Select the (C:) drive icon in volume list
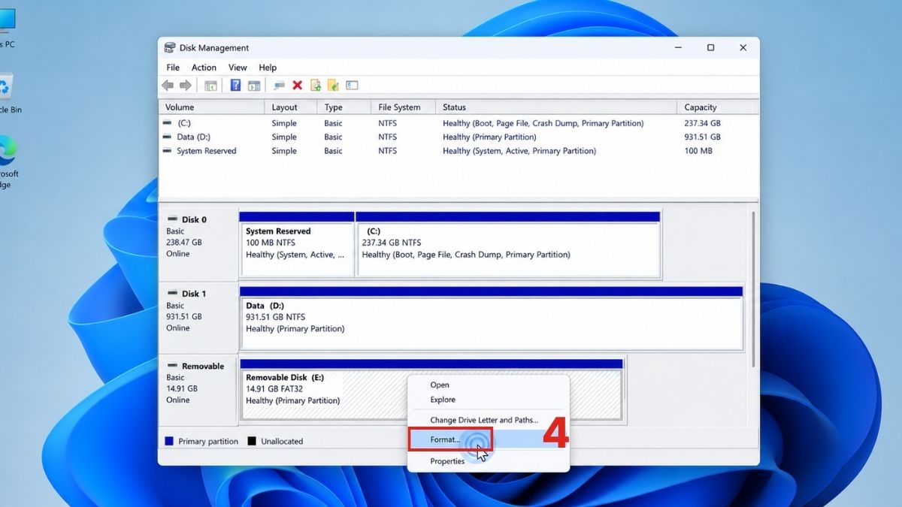The width and height of the screenshot is (902, 507). tap(167, 123)
